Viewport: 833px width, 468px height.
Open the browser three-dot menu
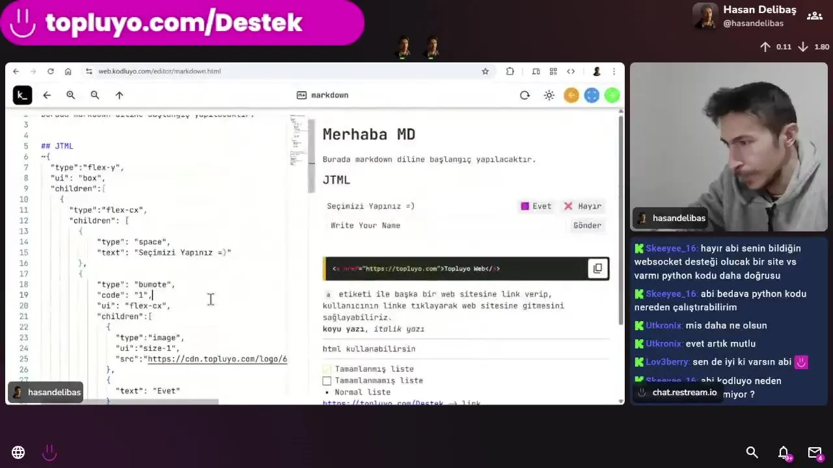614,71
